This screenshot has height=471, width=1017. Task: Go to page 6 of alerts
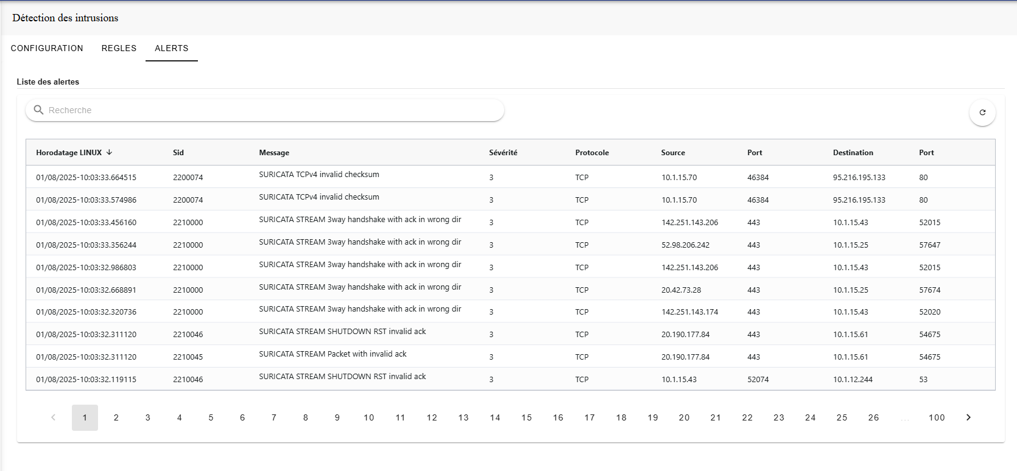click(242, 417)
